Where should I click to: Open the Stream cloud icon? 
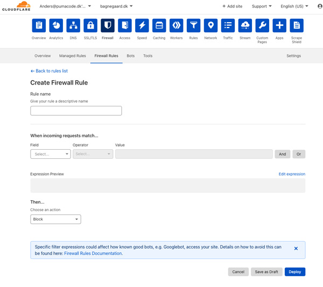click(245, 25)
